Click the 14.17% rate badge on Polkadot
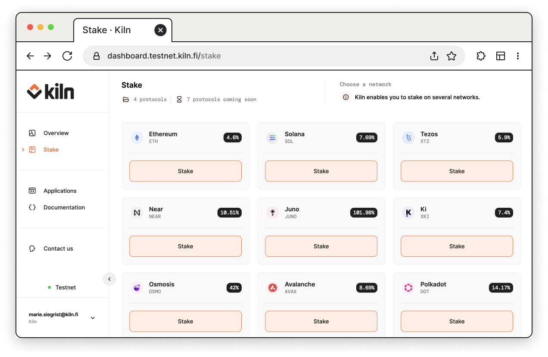The image size is (548, 357). click(501, 288)
